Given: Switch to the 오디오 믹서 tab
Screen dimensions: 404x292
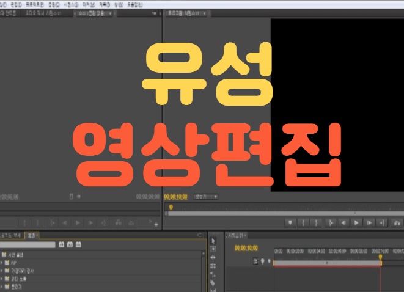Looking at the screenshot, I should (x=43, y=13).
